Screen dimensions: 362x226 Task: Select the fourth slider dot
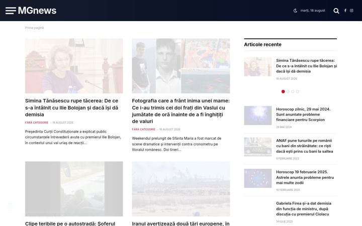(298, 91)
